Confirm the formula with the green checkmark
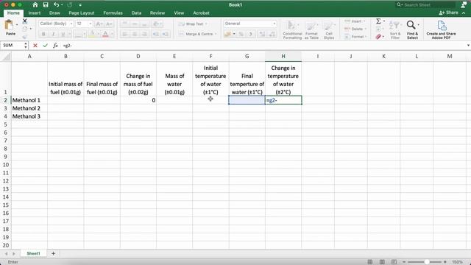Image resolution: width=471 pixels, height=265 pixels. [x=46, y=46]
